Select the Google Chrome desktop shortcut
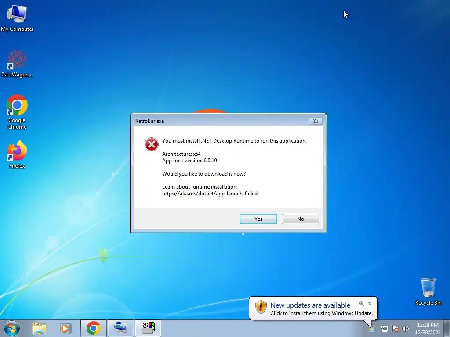 coord(17,112)
